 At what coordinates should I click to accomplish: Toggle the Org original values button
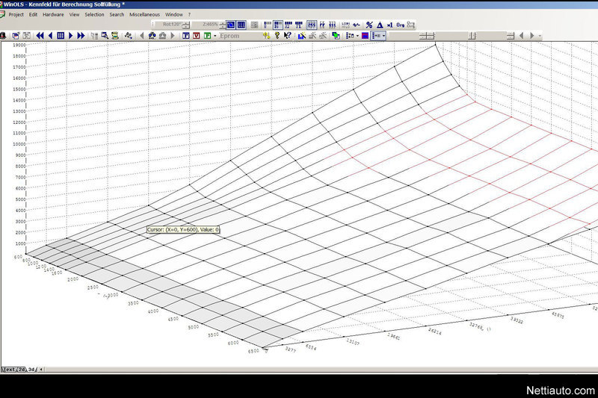click(x=401, y=25)
